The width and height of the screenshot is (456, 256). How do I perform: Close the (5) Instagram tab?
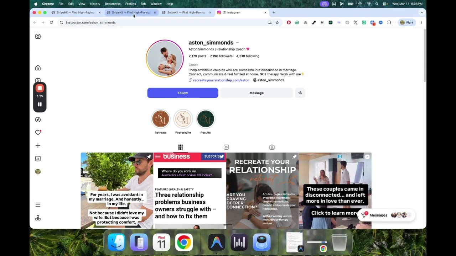pos(265,12)
